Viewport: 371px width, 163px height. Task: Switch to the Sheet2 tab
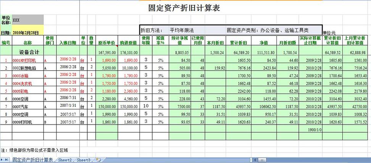pyautogui.click(x=65, y=160)
